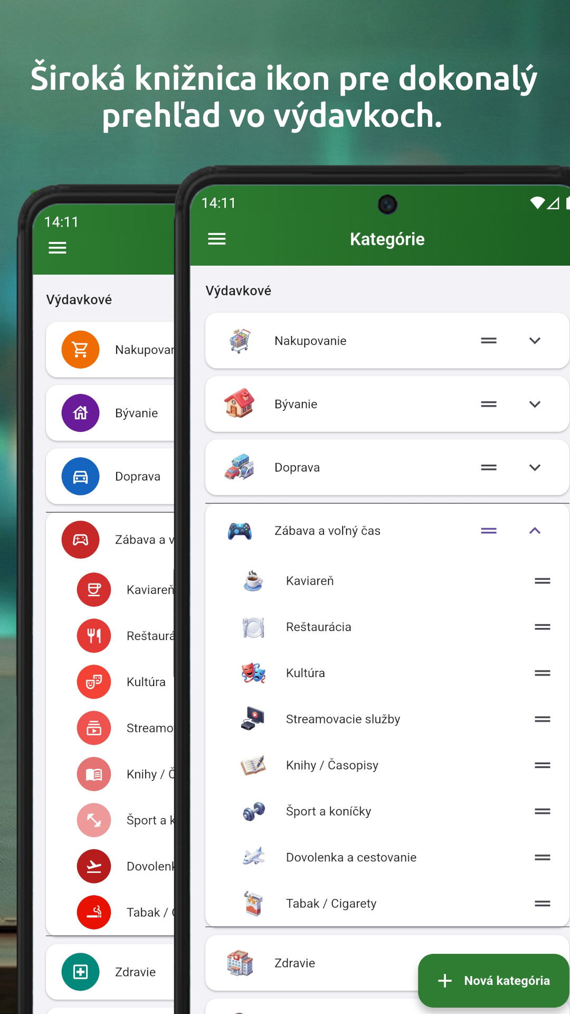
Task: Tap the Bývanie house icon
Action: pos(240,403)
